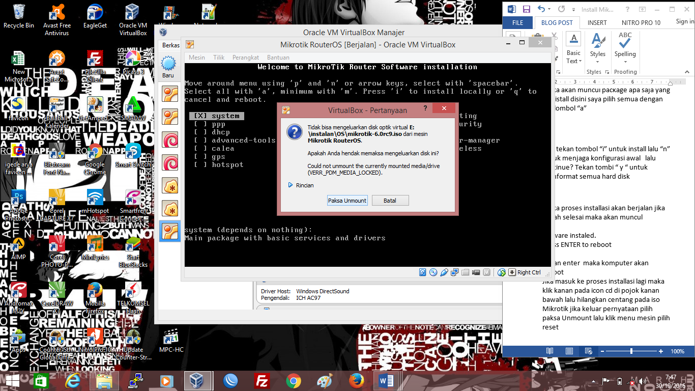Open the Styles gallery dropdown
Screen dimensions: 695x391
tap(598, 48)
